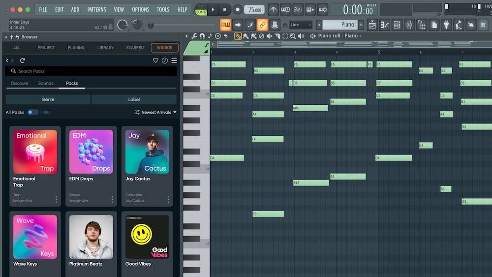This screenshot has height=277, width=492.
Task: Adjust the main pitch knob
Action: tap(137, 25)
